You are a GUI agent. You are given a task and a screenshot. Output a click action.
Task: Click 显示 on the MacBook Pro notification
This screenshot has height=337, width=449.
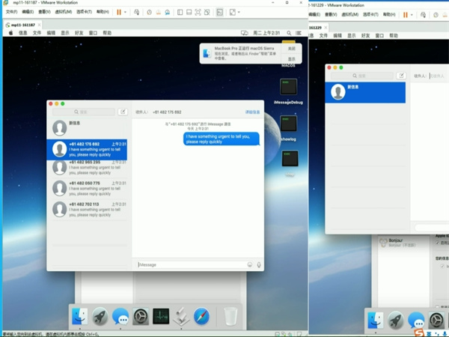click(291, 59)
